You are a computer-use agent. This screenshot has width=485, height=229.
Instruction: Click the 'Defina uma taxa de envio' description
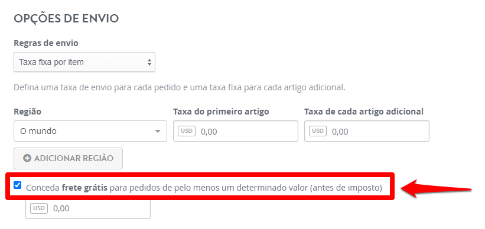[180, 87]
